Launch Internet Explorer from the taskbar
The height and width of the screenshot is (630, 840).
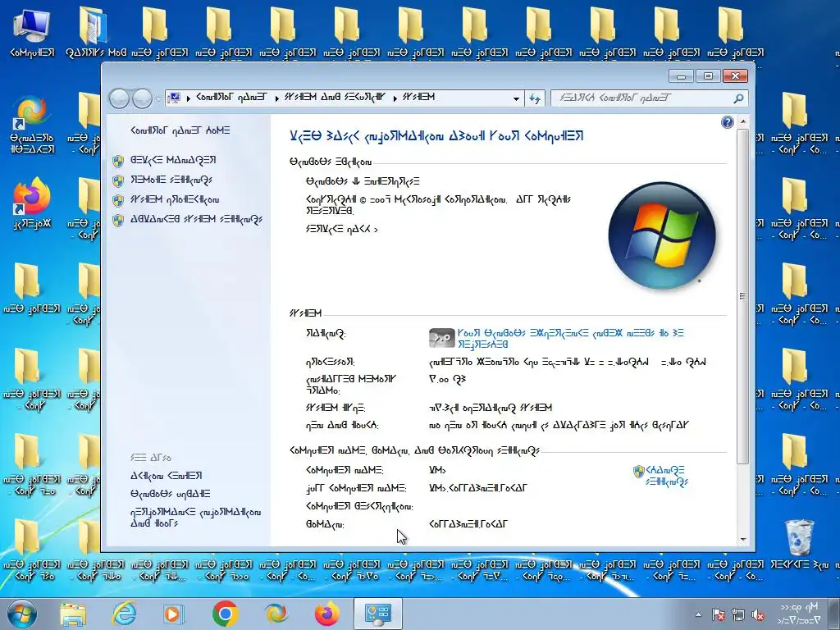click(x=123, y=614)
